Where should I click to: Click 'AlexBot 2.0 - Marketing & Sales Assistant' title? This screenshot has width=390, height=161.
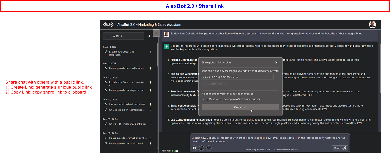(149, 24)
